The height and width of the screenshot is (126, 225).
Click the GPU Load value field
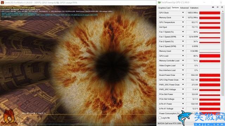pyautogui.click(x=192, y=56)
